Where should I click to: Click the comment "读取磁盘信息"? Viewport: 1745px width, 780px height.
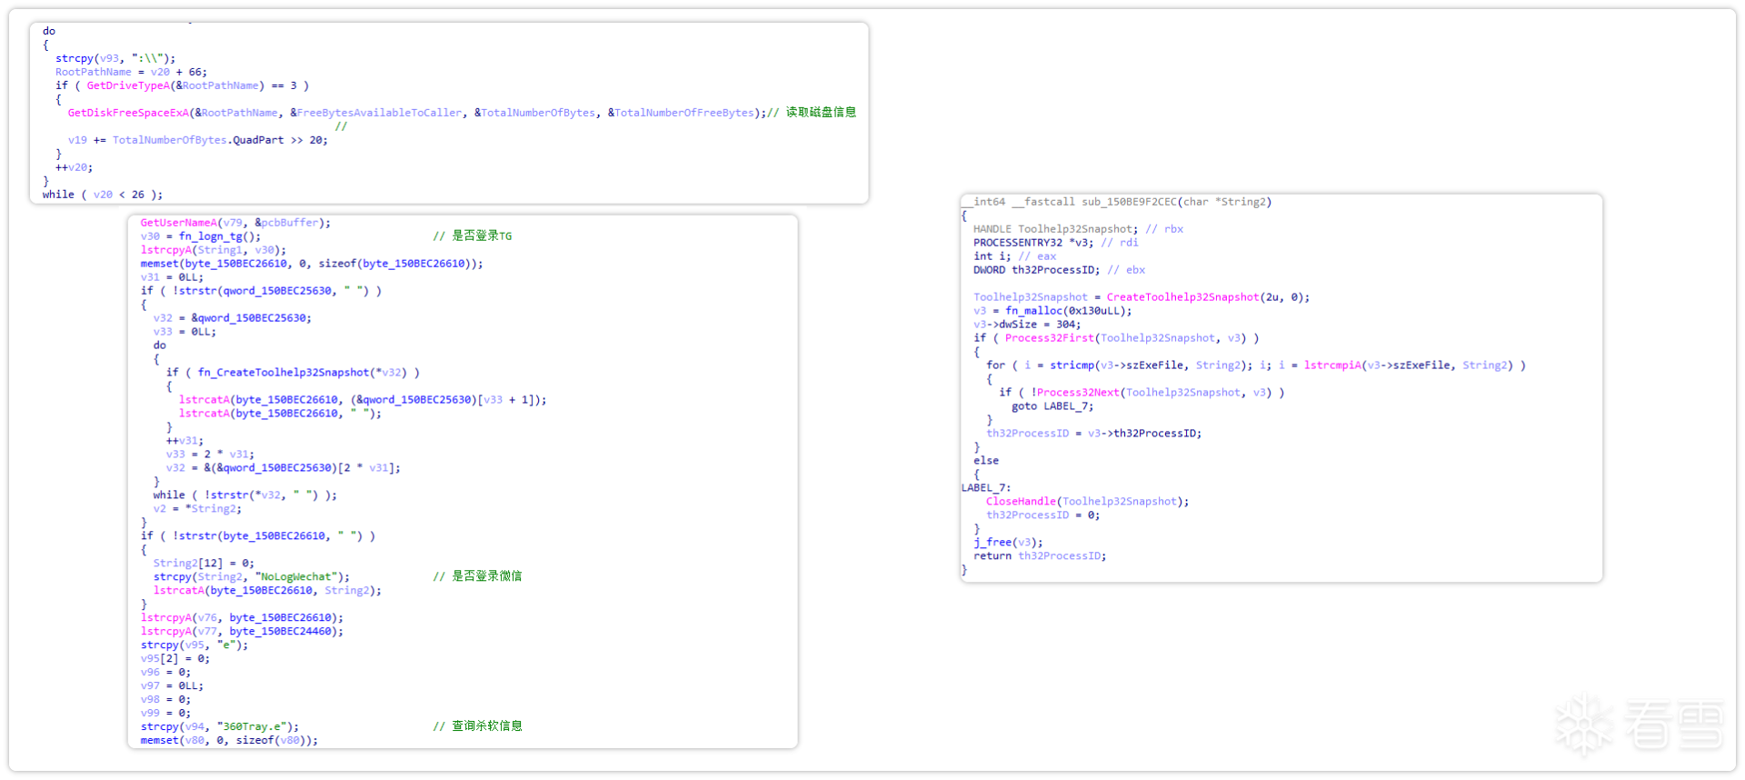821,113
